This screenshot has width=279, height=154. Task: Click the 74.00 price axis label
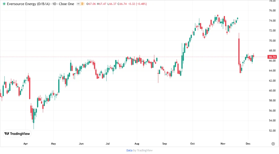pos(272,21)
